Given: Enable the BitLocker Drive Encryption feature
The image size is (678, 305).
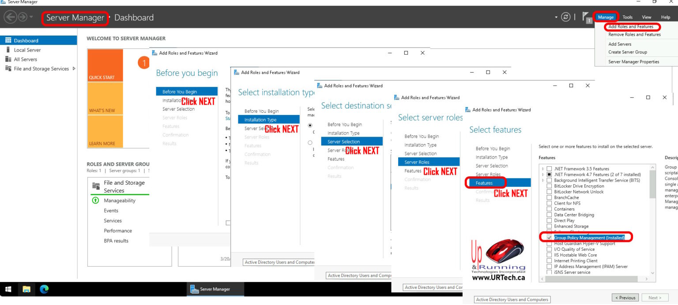Looking at the screenshot, I should (x=549, y=186).
